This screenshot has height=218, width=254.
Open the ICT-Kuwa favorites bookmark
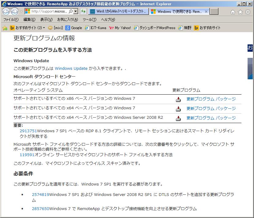tap(96, 28)
